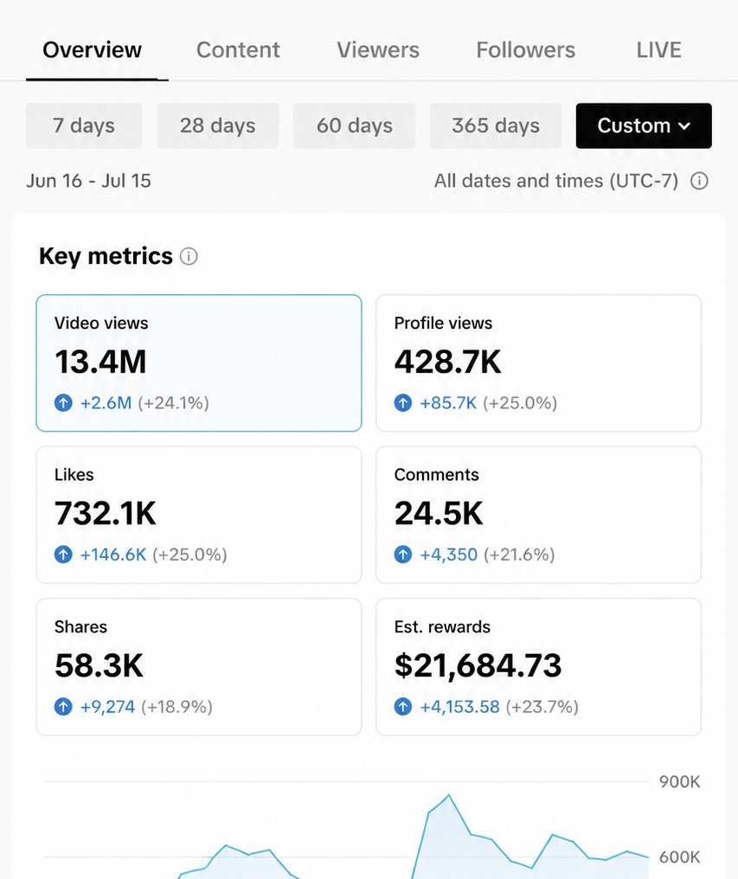Switch to the Overview tab
Screen dimensions: 738x879
[92, 50]
